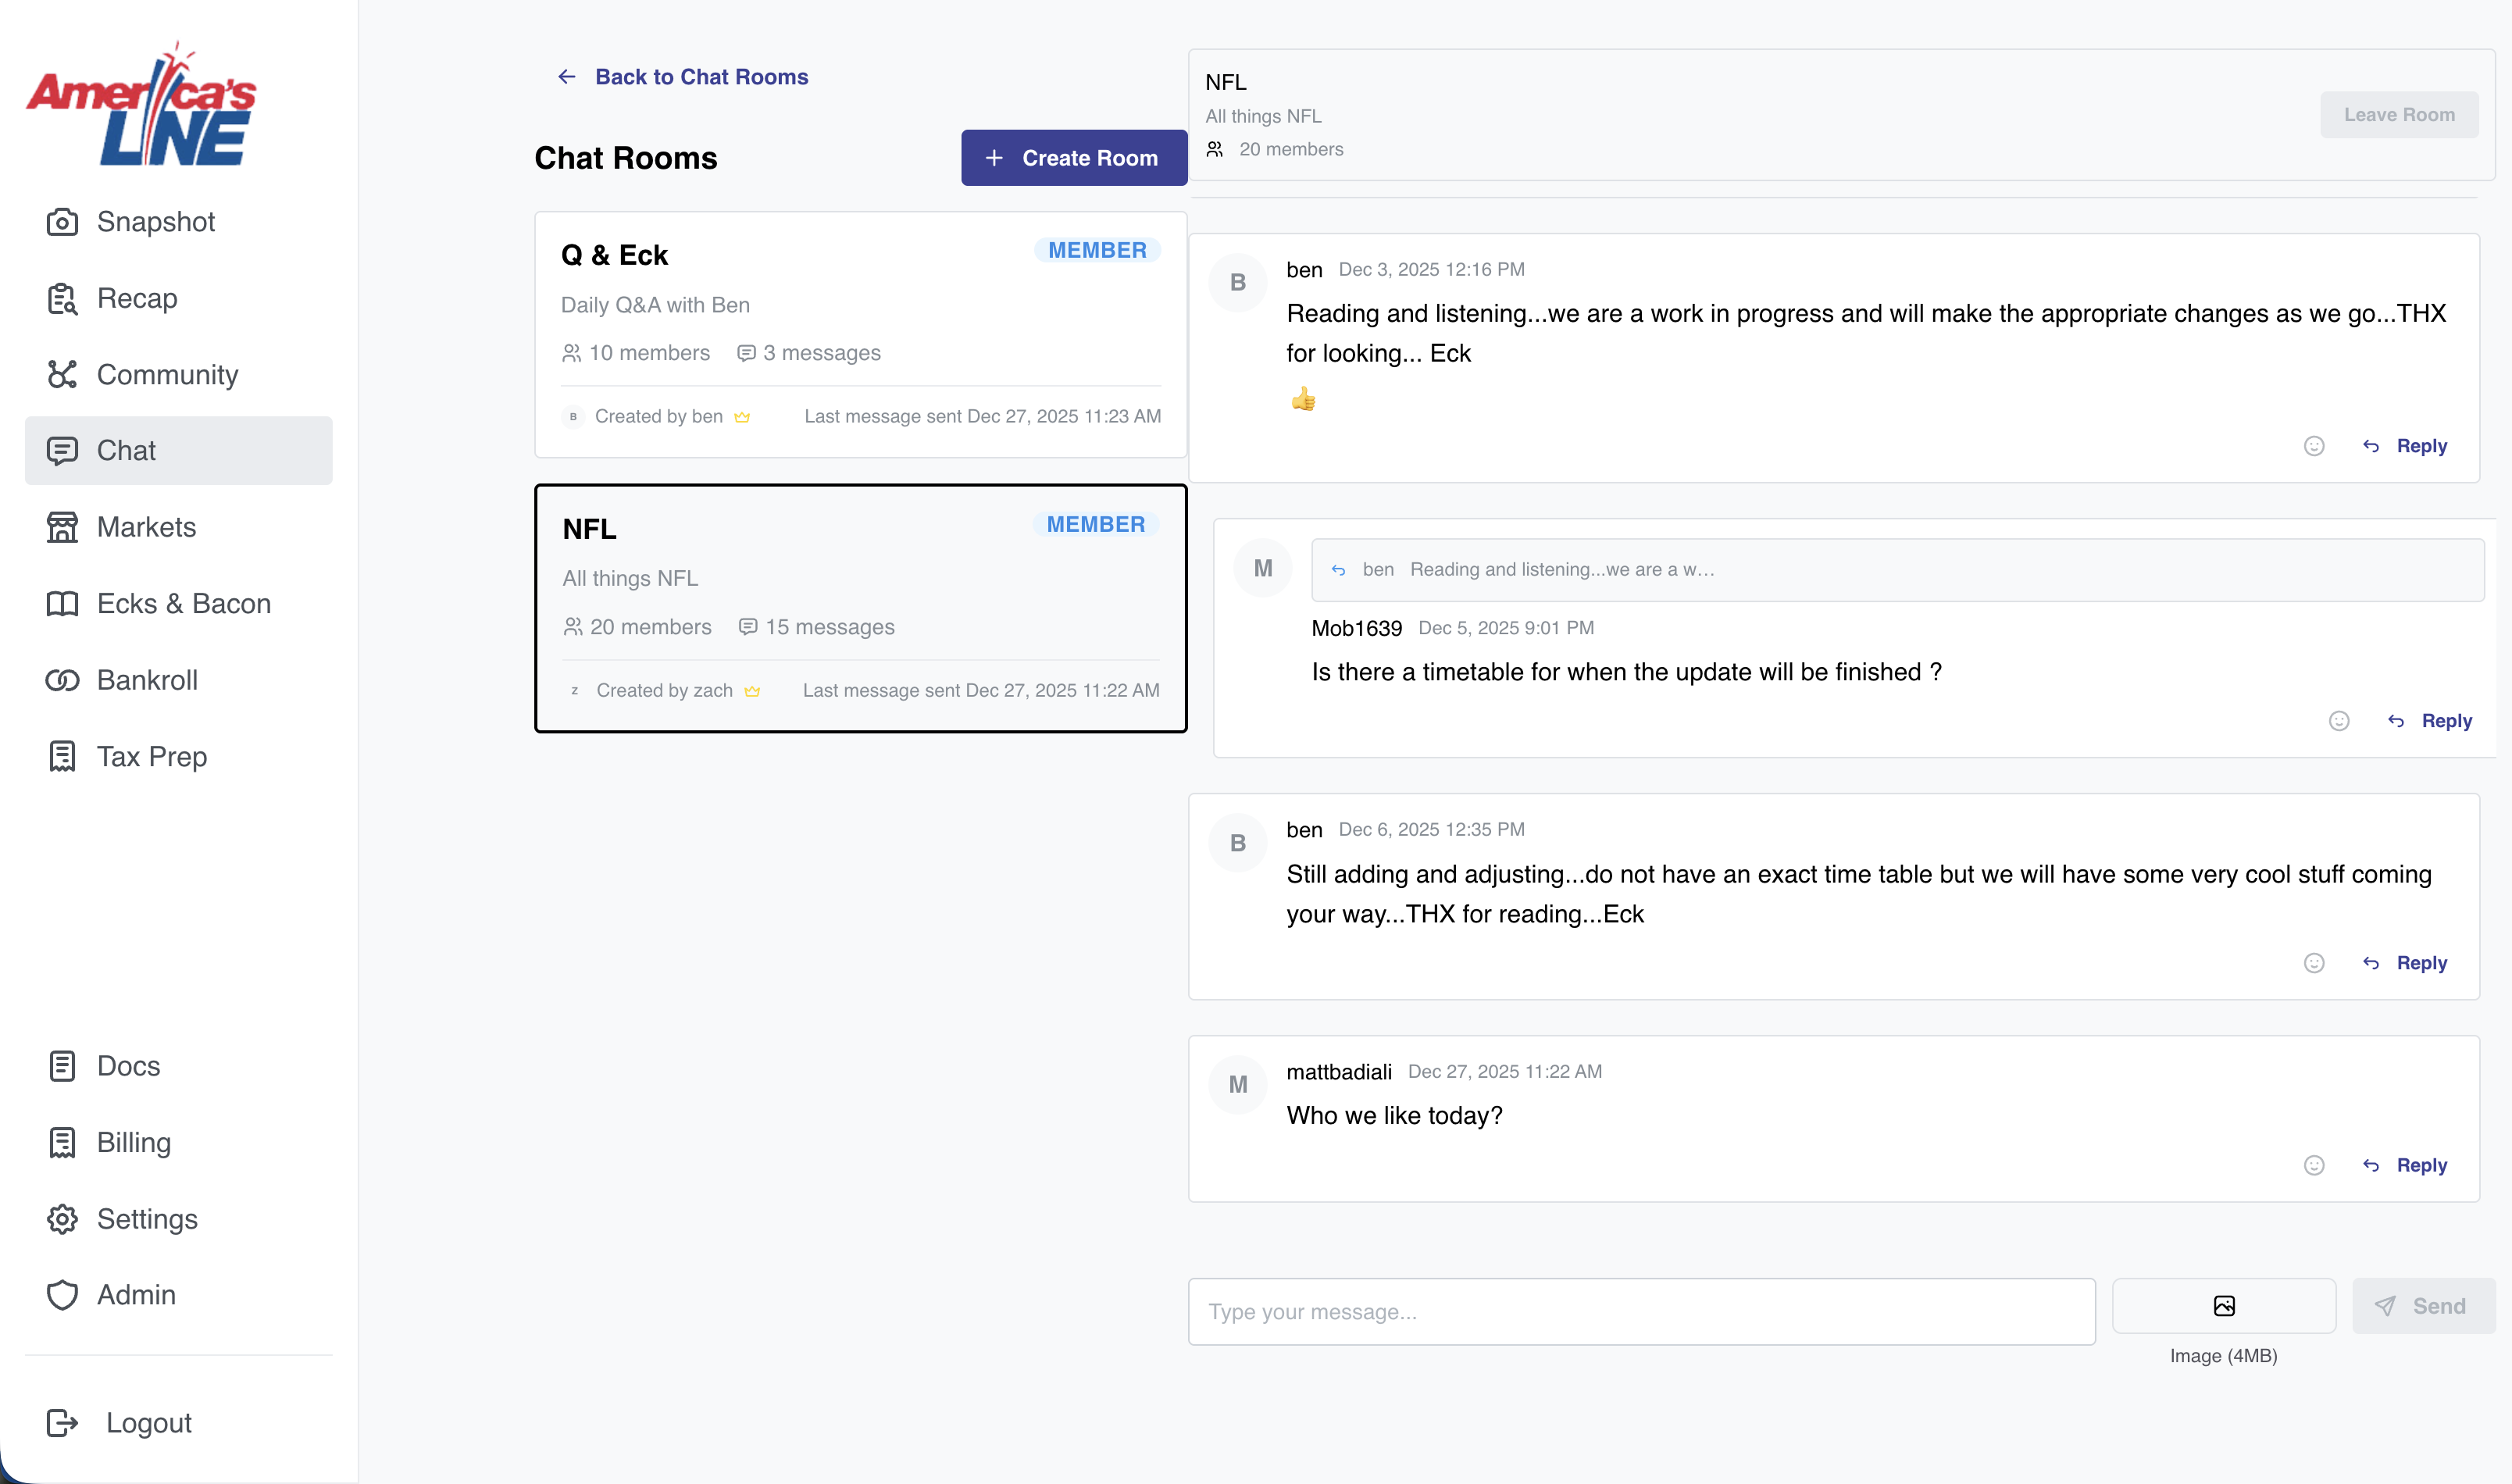Image resolution: width=2512 pixels, height=1484 pixels.
Task: Open the Settings gear icon
Action: (62, 1219)
